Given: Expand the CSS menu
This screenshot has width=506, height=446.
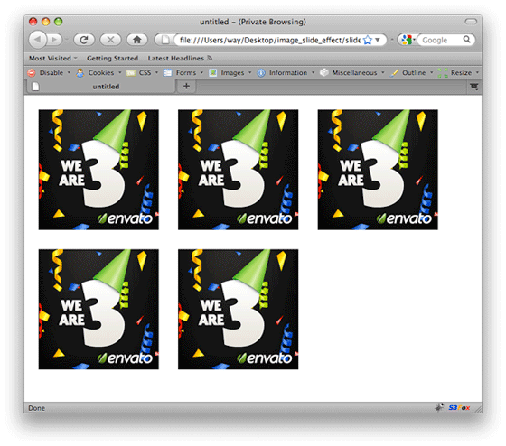Looking at the screenshot, I should (x=156, y=73).
